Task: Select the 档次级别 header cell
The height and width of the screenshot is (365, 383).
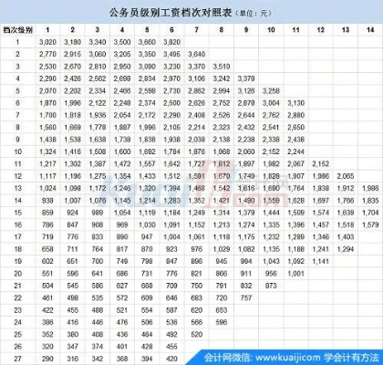Action: 17,30
